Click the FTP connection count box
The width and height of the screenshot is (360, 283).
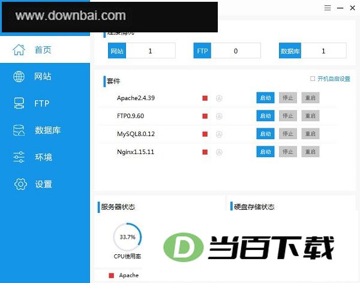227,50
